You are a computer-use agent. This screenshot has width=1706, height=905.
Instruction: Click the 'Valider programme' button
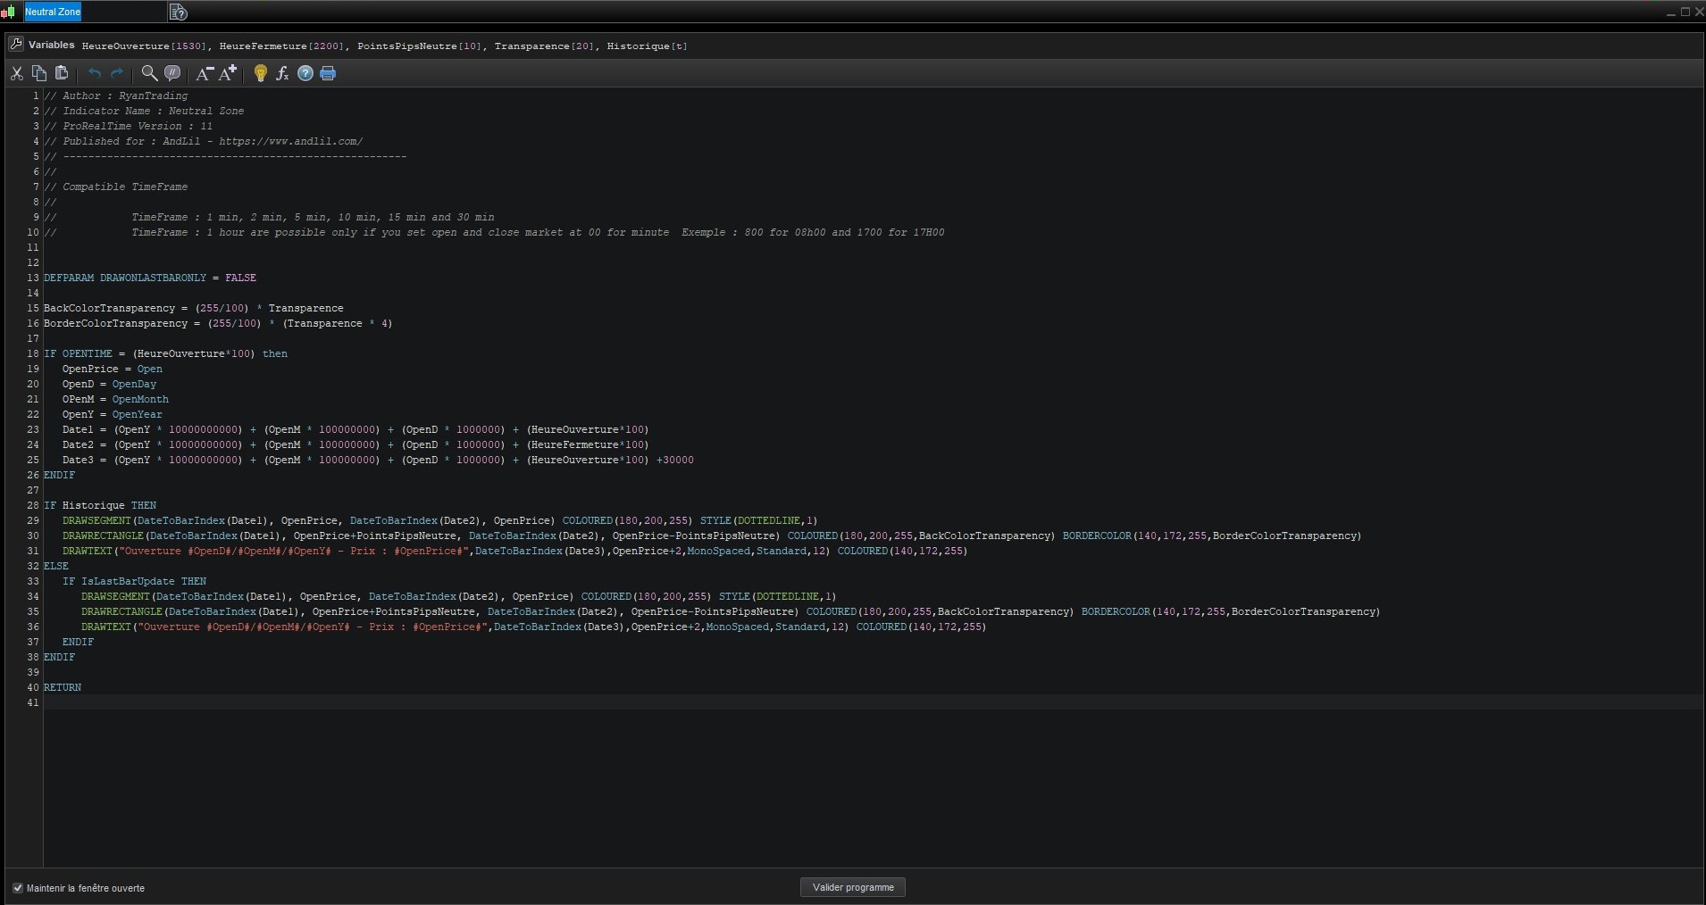(x=853, y=887)
